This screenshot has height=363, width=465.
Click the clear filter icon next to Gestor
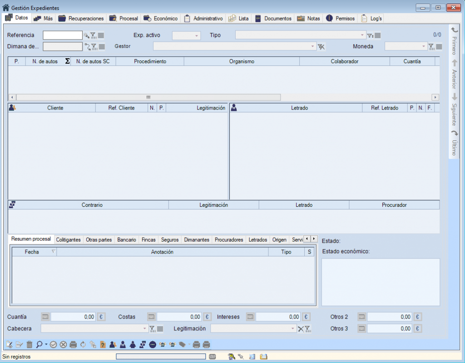click(322, 46)
